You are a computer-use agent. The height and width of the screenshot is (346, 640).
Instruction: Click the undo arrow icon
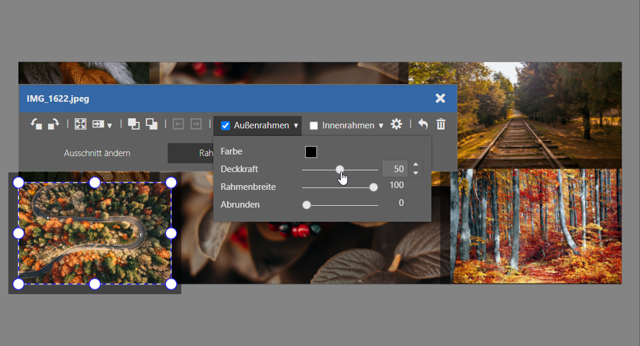point(423,124)
